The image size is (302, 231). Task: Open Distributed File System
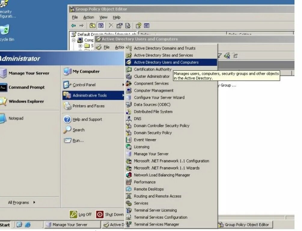[x=171, y=112]
